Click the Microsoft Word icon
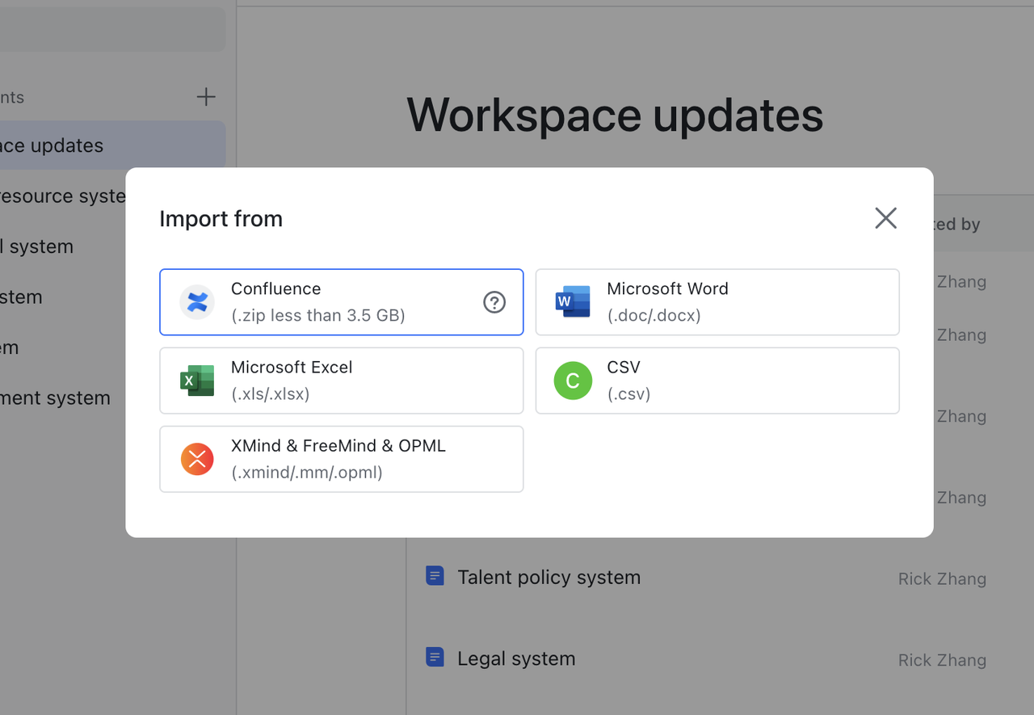1034x715 pixels. 573,302
